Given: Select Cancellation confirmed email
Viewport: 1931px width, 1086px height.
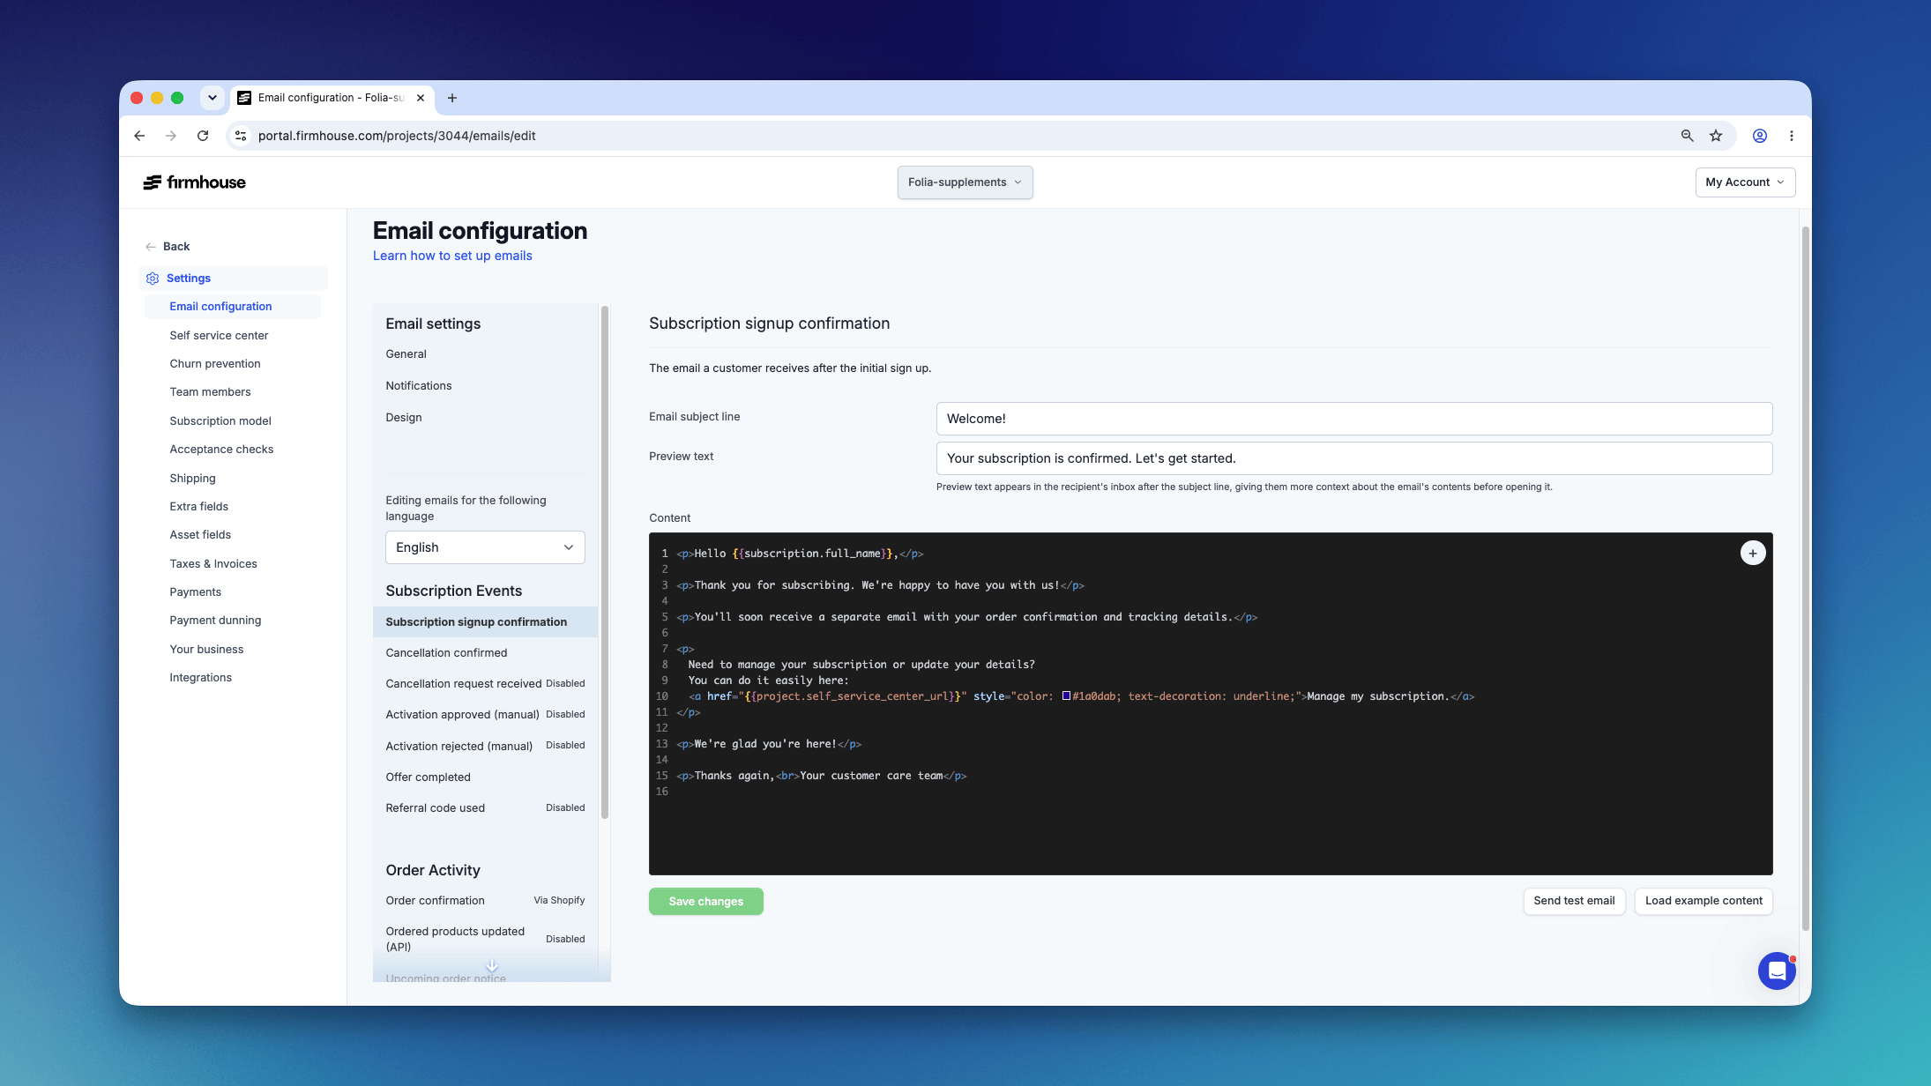Looking at the screenshot, I should (485, 653).
